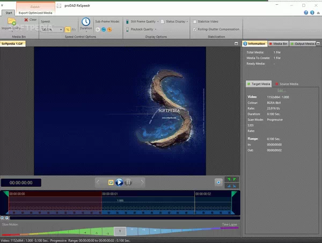Select the green out-point marker on timeline
322x243 pixels.
(x=234, y=194)
